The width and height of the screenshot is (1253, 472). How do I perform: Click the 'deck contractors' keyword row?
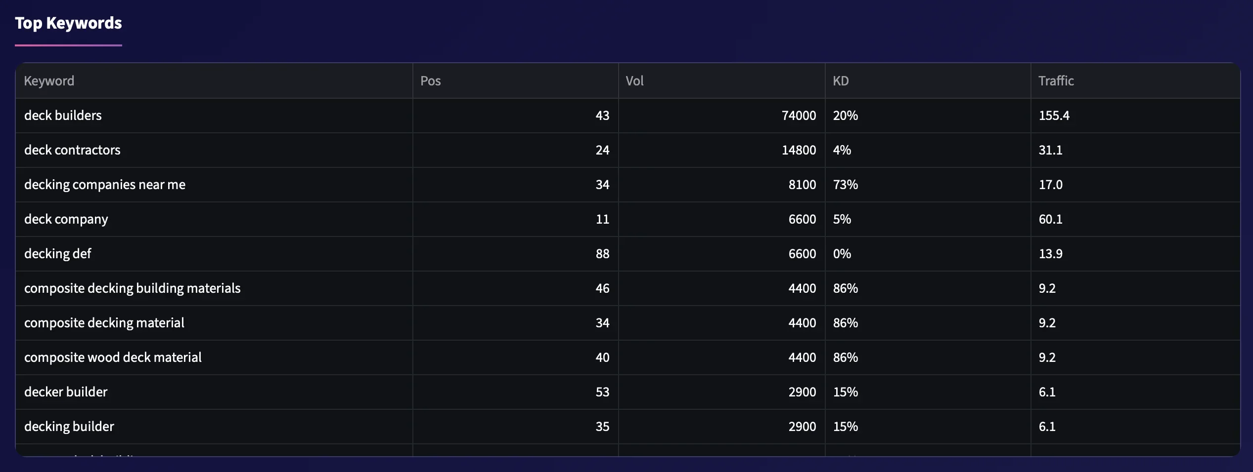coord(72,150)
